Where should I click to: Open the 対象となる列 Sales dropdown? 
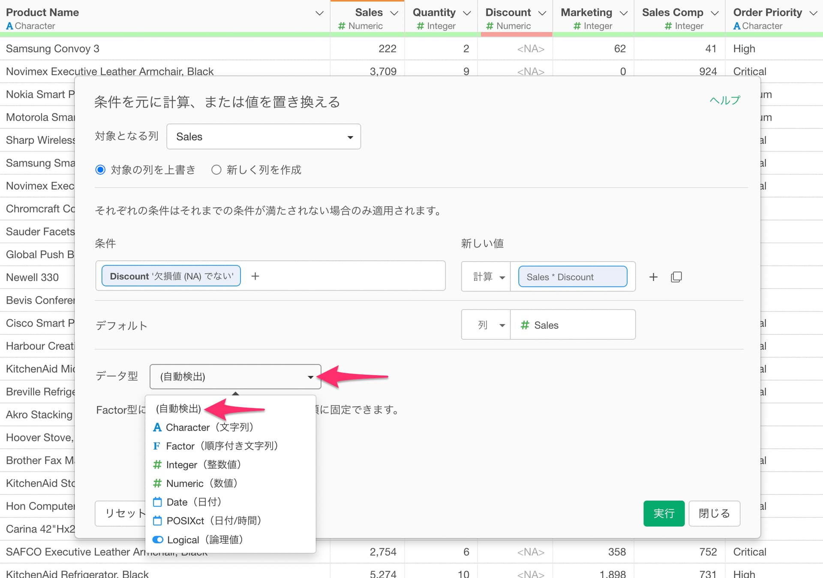(263, 137)
